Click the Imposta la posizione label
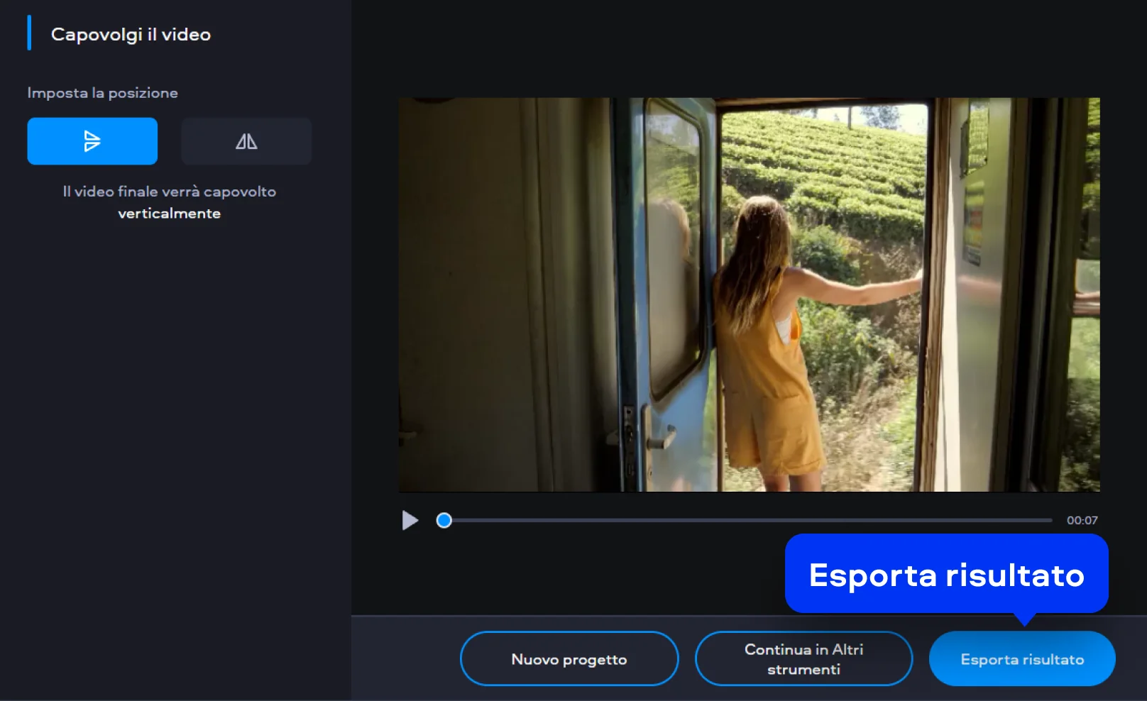1147x701 pixels. pos(103,93)
